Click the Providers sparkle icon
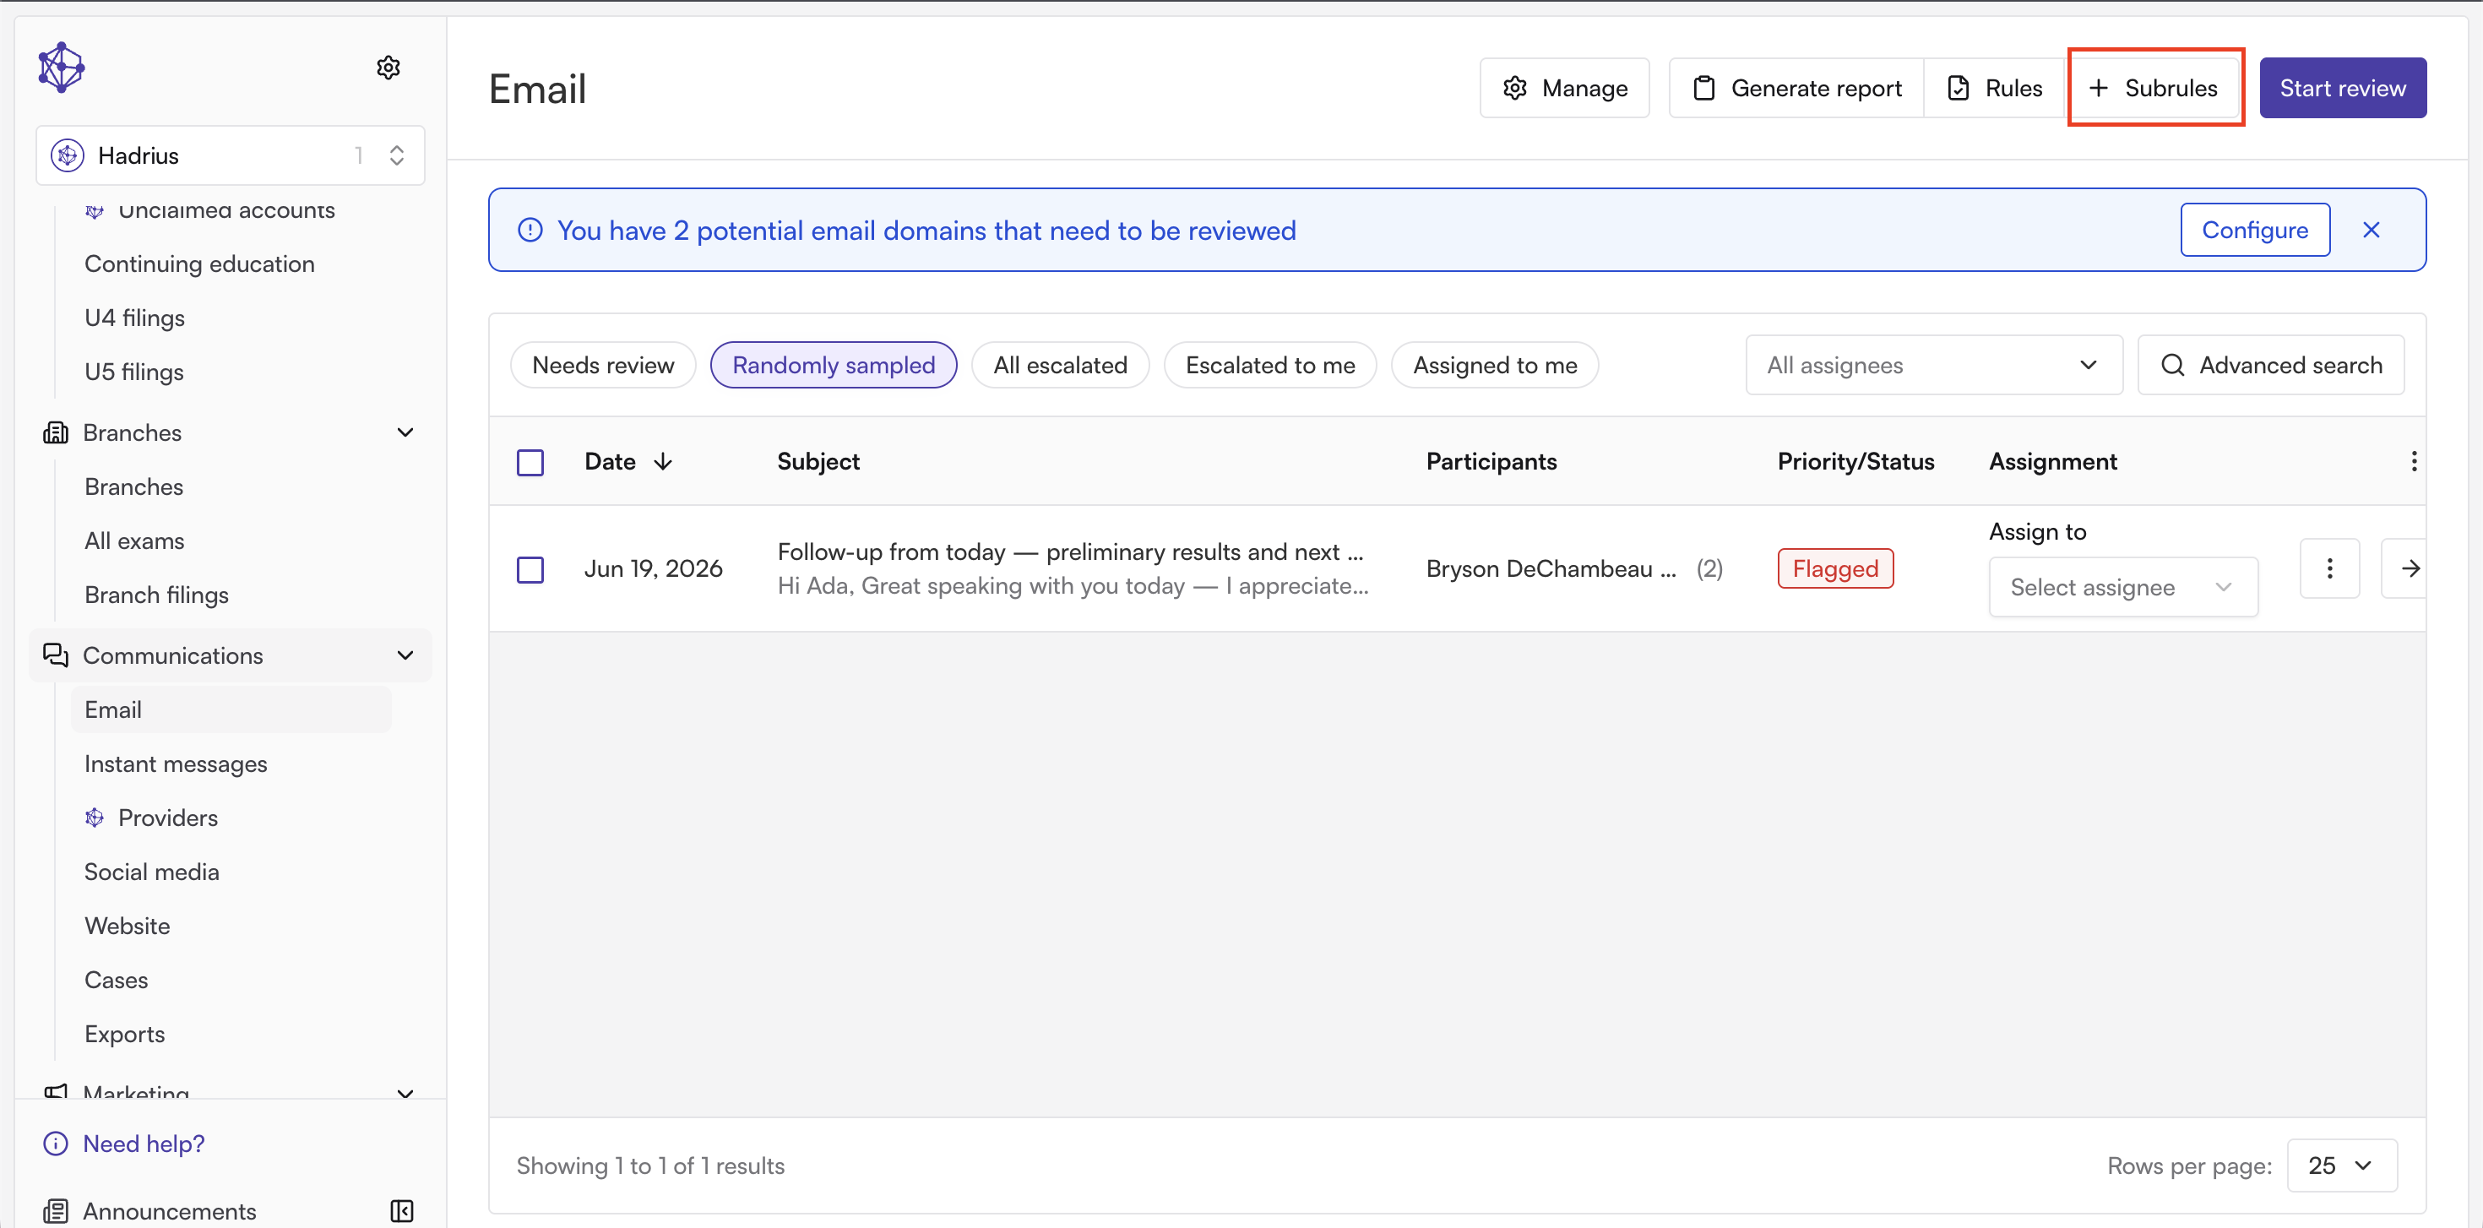 point(95,818)
